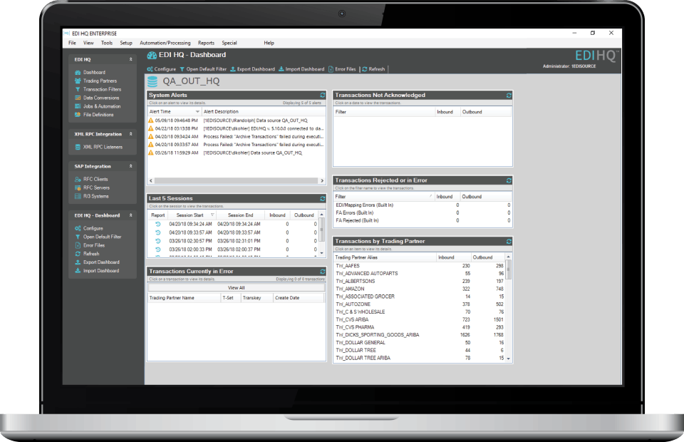The height and width of the screenshot is (442, 684).
Task: Open the File menu
Action: click(73, 43)
